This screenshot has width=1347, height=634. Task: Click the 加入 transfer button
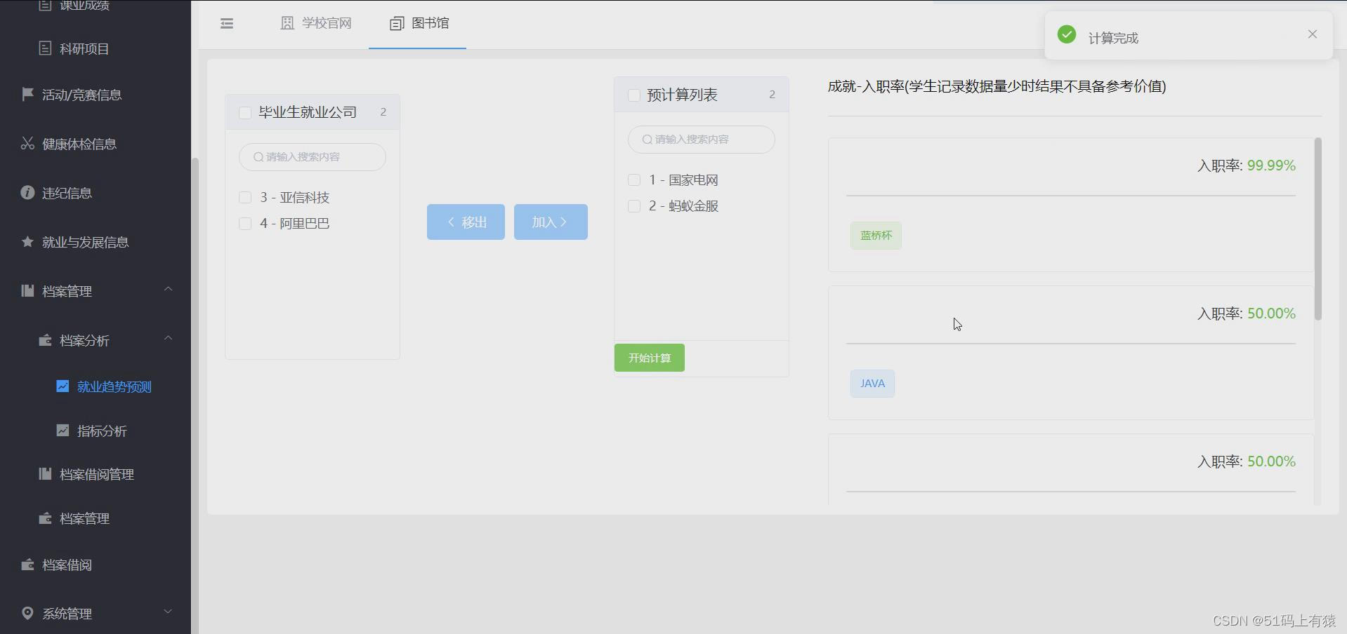point(550,222)
